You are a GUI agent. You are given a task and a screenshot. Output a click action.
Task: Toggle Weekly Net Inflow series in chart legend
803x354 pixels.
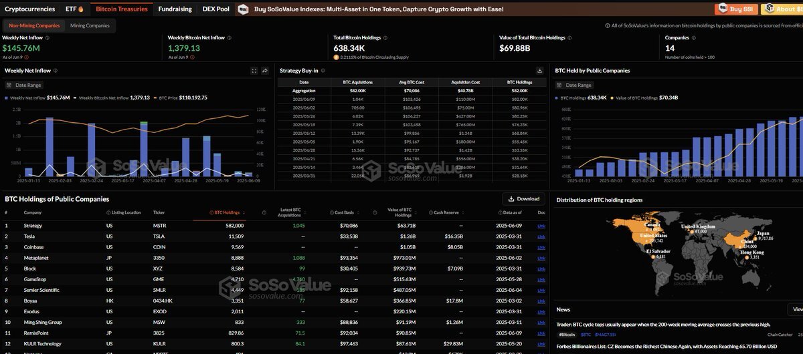pyautogui.click(x=37, y=98)
